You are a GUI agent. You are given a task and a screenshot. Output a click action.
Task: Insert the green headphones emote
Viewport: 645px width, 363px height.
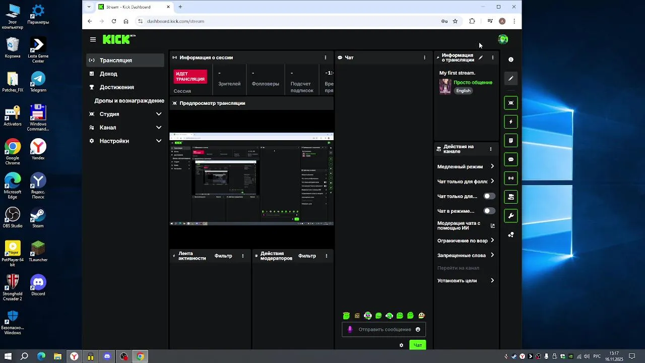(390, 316)
